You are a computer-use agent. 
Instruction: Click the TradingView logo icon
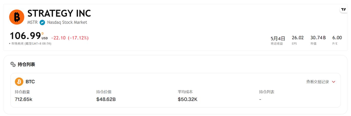pyautogui.click(x=343, y=9)
